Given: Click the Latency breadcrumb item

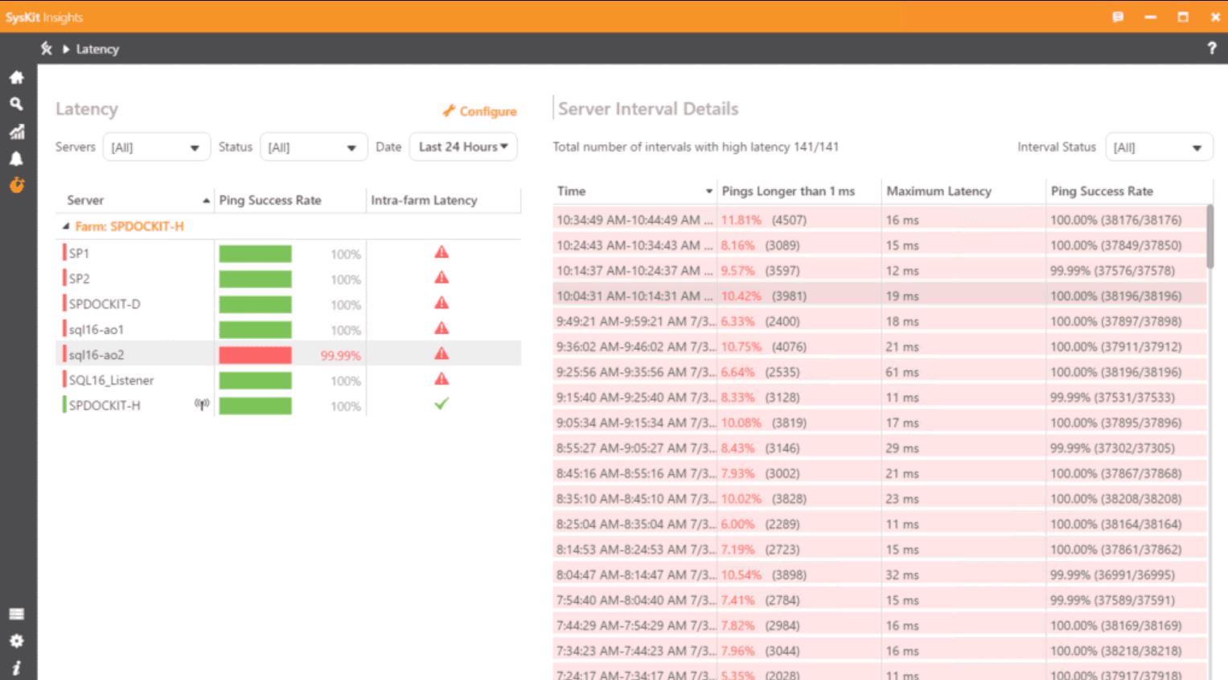Looking at the screenshot, I should coord(97,49).
